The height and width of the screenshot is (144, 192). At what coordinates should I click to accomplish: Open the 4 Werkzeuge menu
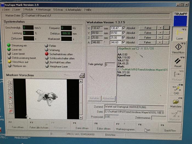point(43,10)
